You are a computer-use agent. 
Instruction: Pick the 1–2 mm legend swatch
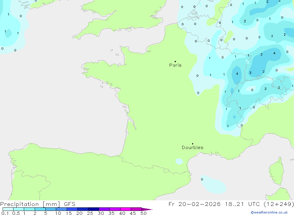pos(29,209)
